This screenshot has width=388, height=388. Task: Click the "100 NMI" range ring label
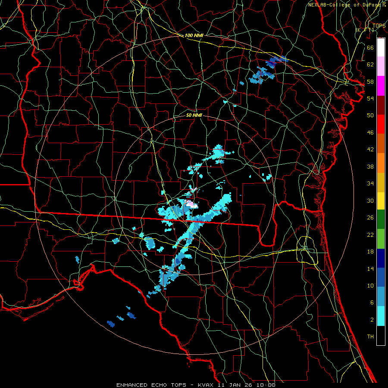click(x=194, y=35)
